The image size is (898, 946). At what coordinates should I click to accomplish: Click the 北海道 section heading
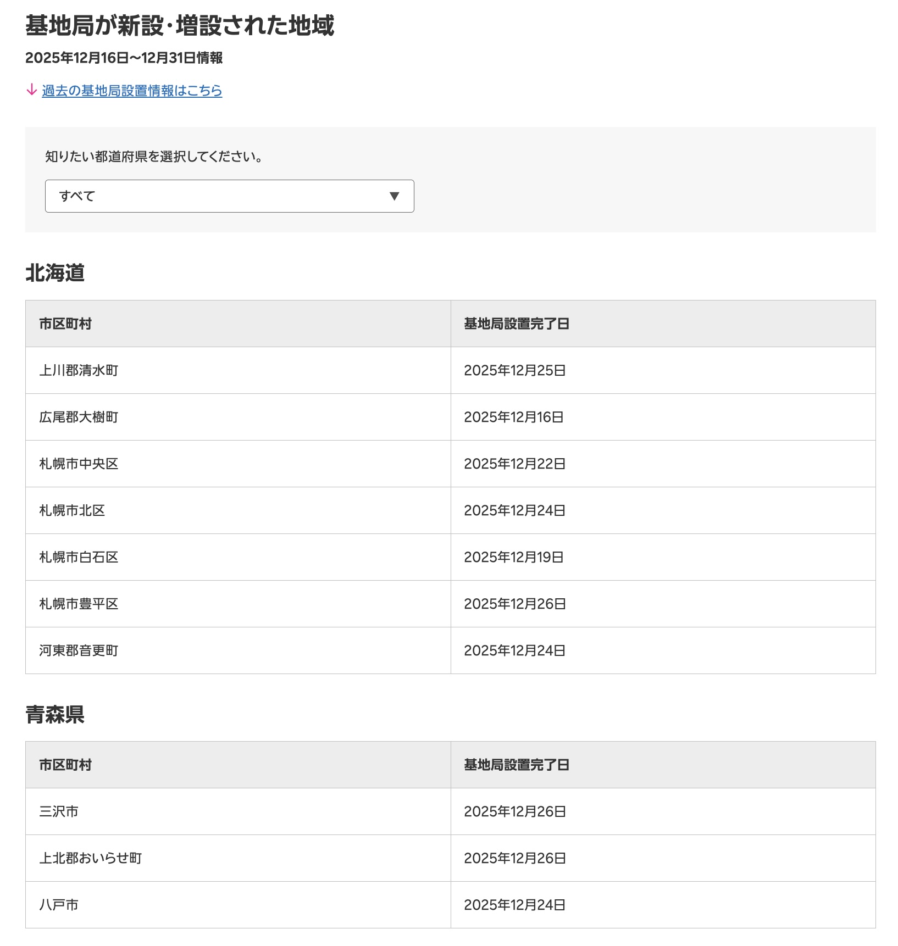55,273
